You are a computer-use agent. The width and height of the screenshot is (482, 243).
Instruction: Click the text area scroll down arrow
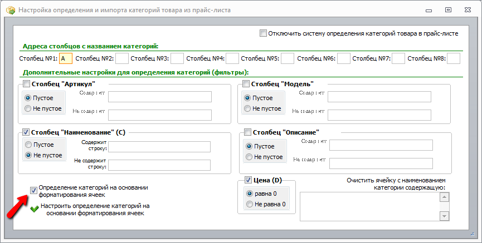[445, 216]
